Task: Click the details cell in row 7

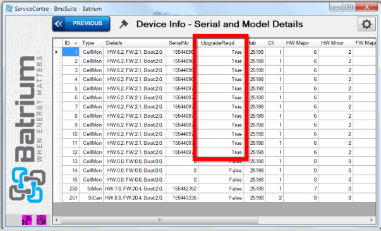Action: click(x=135, y=106)
